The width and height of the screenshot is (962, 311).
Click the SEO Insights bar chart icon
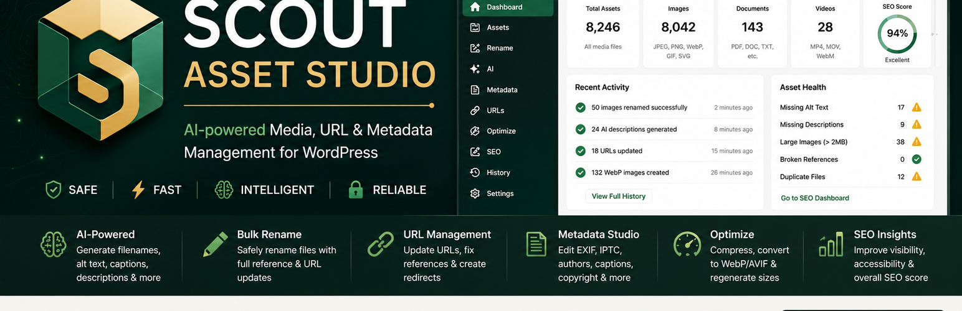831,244
